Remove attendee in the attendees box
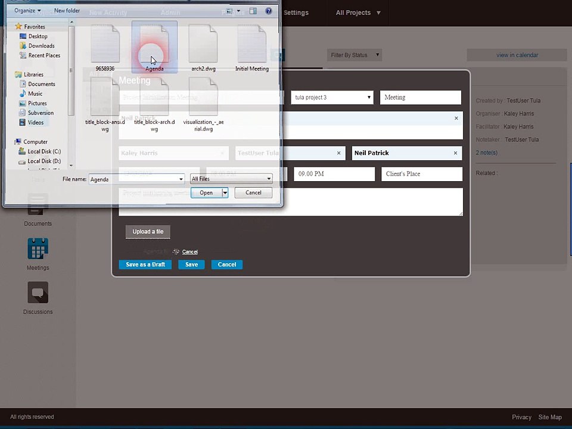The width and height of the screenshot is (572, 429). (456, 118)
